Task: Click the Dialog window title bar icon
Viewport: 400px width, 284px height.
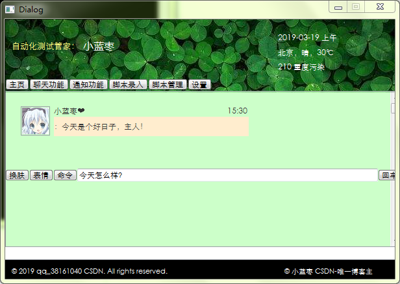Action: (10, 10)
